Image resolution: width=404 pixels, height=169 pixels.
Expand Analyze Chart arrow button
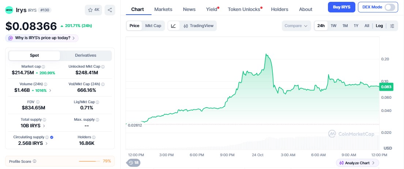point(374,163)
